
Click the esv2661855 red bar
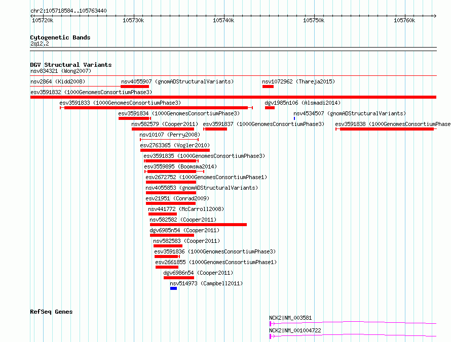click(x=167, y=267)
